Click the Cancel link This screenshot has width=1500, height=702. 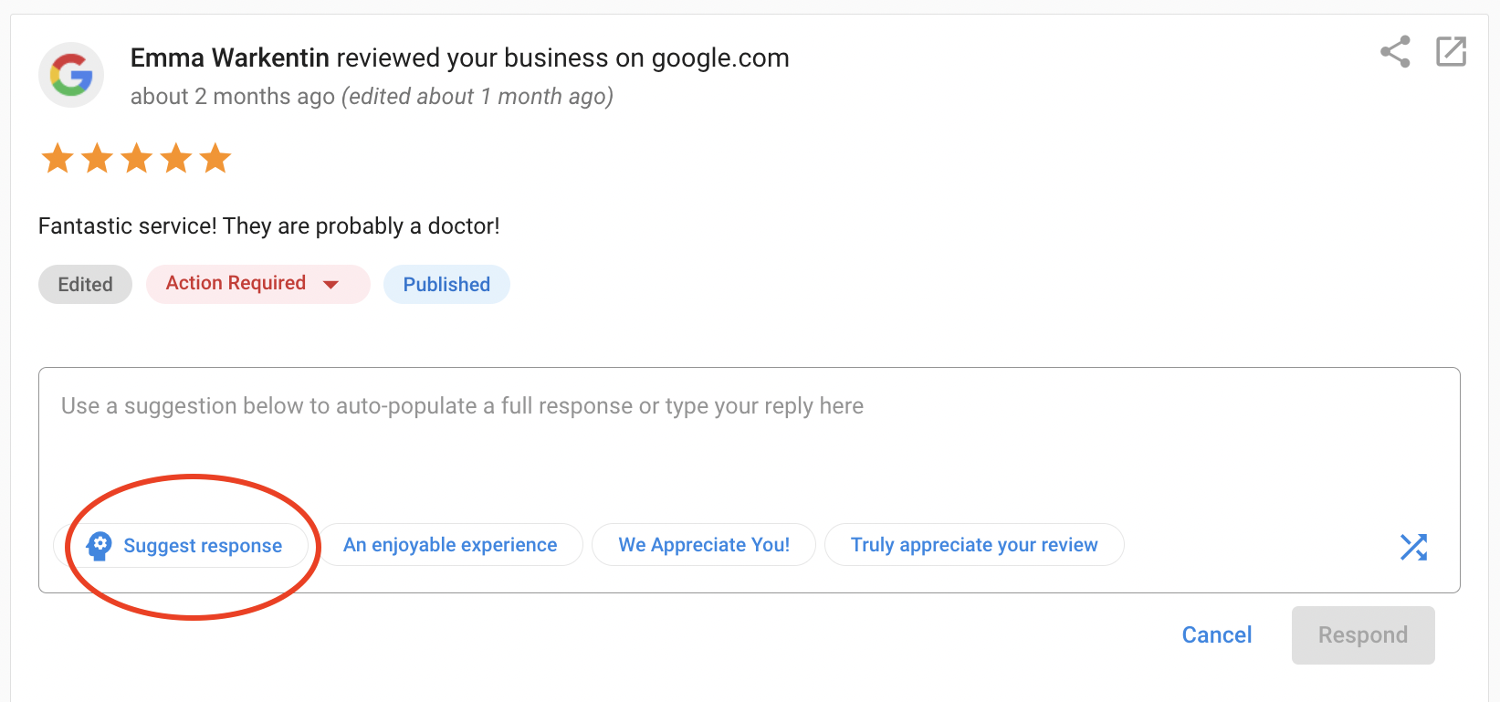(1216, 634)
